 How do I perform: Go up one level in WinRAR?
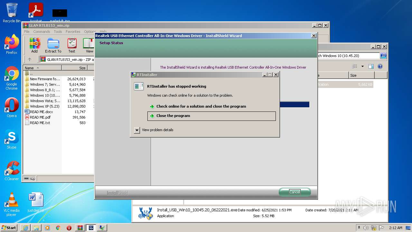[x=30, y=59]
